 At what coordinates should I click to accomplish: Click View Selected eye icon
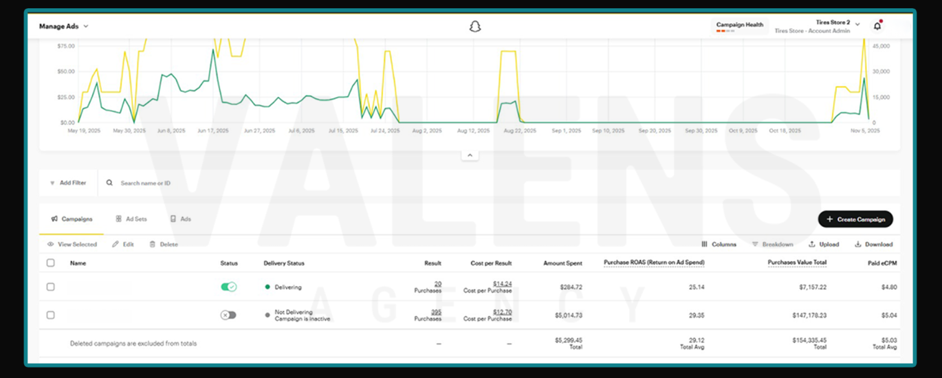coord(51,244)
